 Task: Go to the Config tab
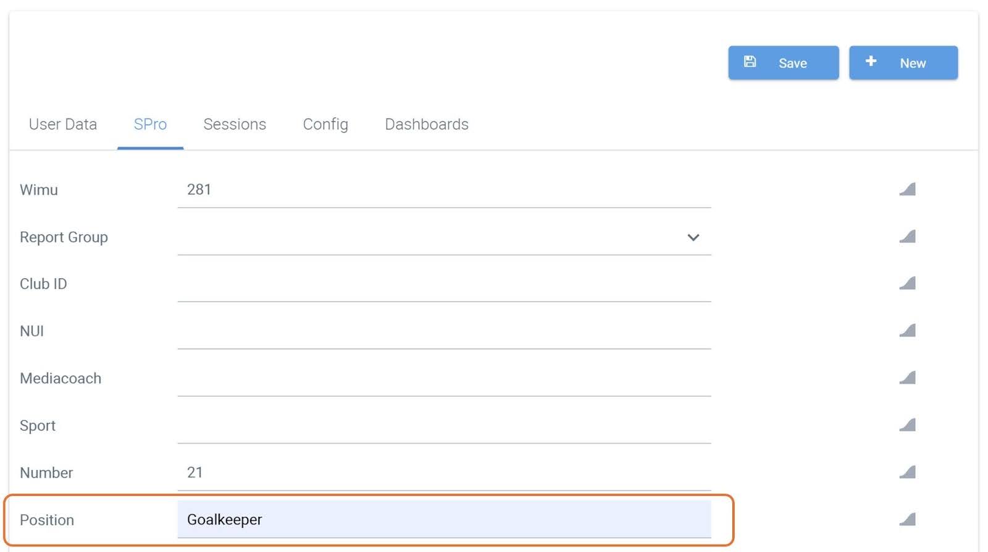(x=325, y=125)
